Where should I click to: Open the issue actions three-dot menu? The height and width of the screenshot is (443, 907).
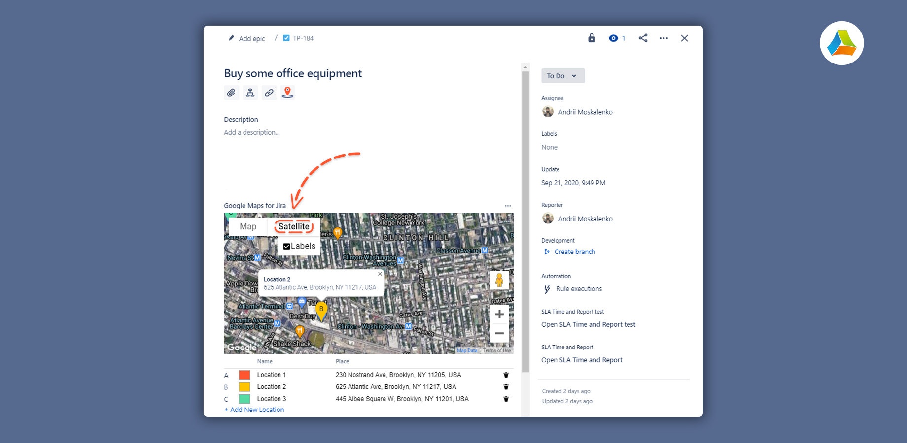[x=663, y=38]
